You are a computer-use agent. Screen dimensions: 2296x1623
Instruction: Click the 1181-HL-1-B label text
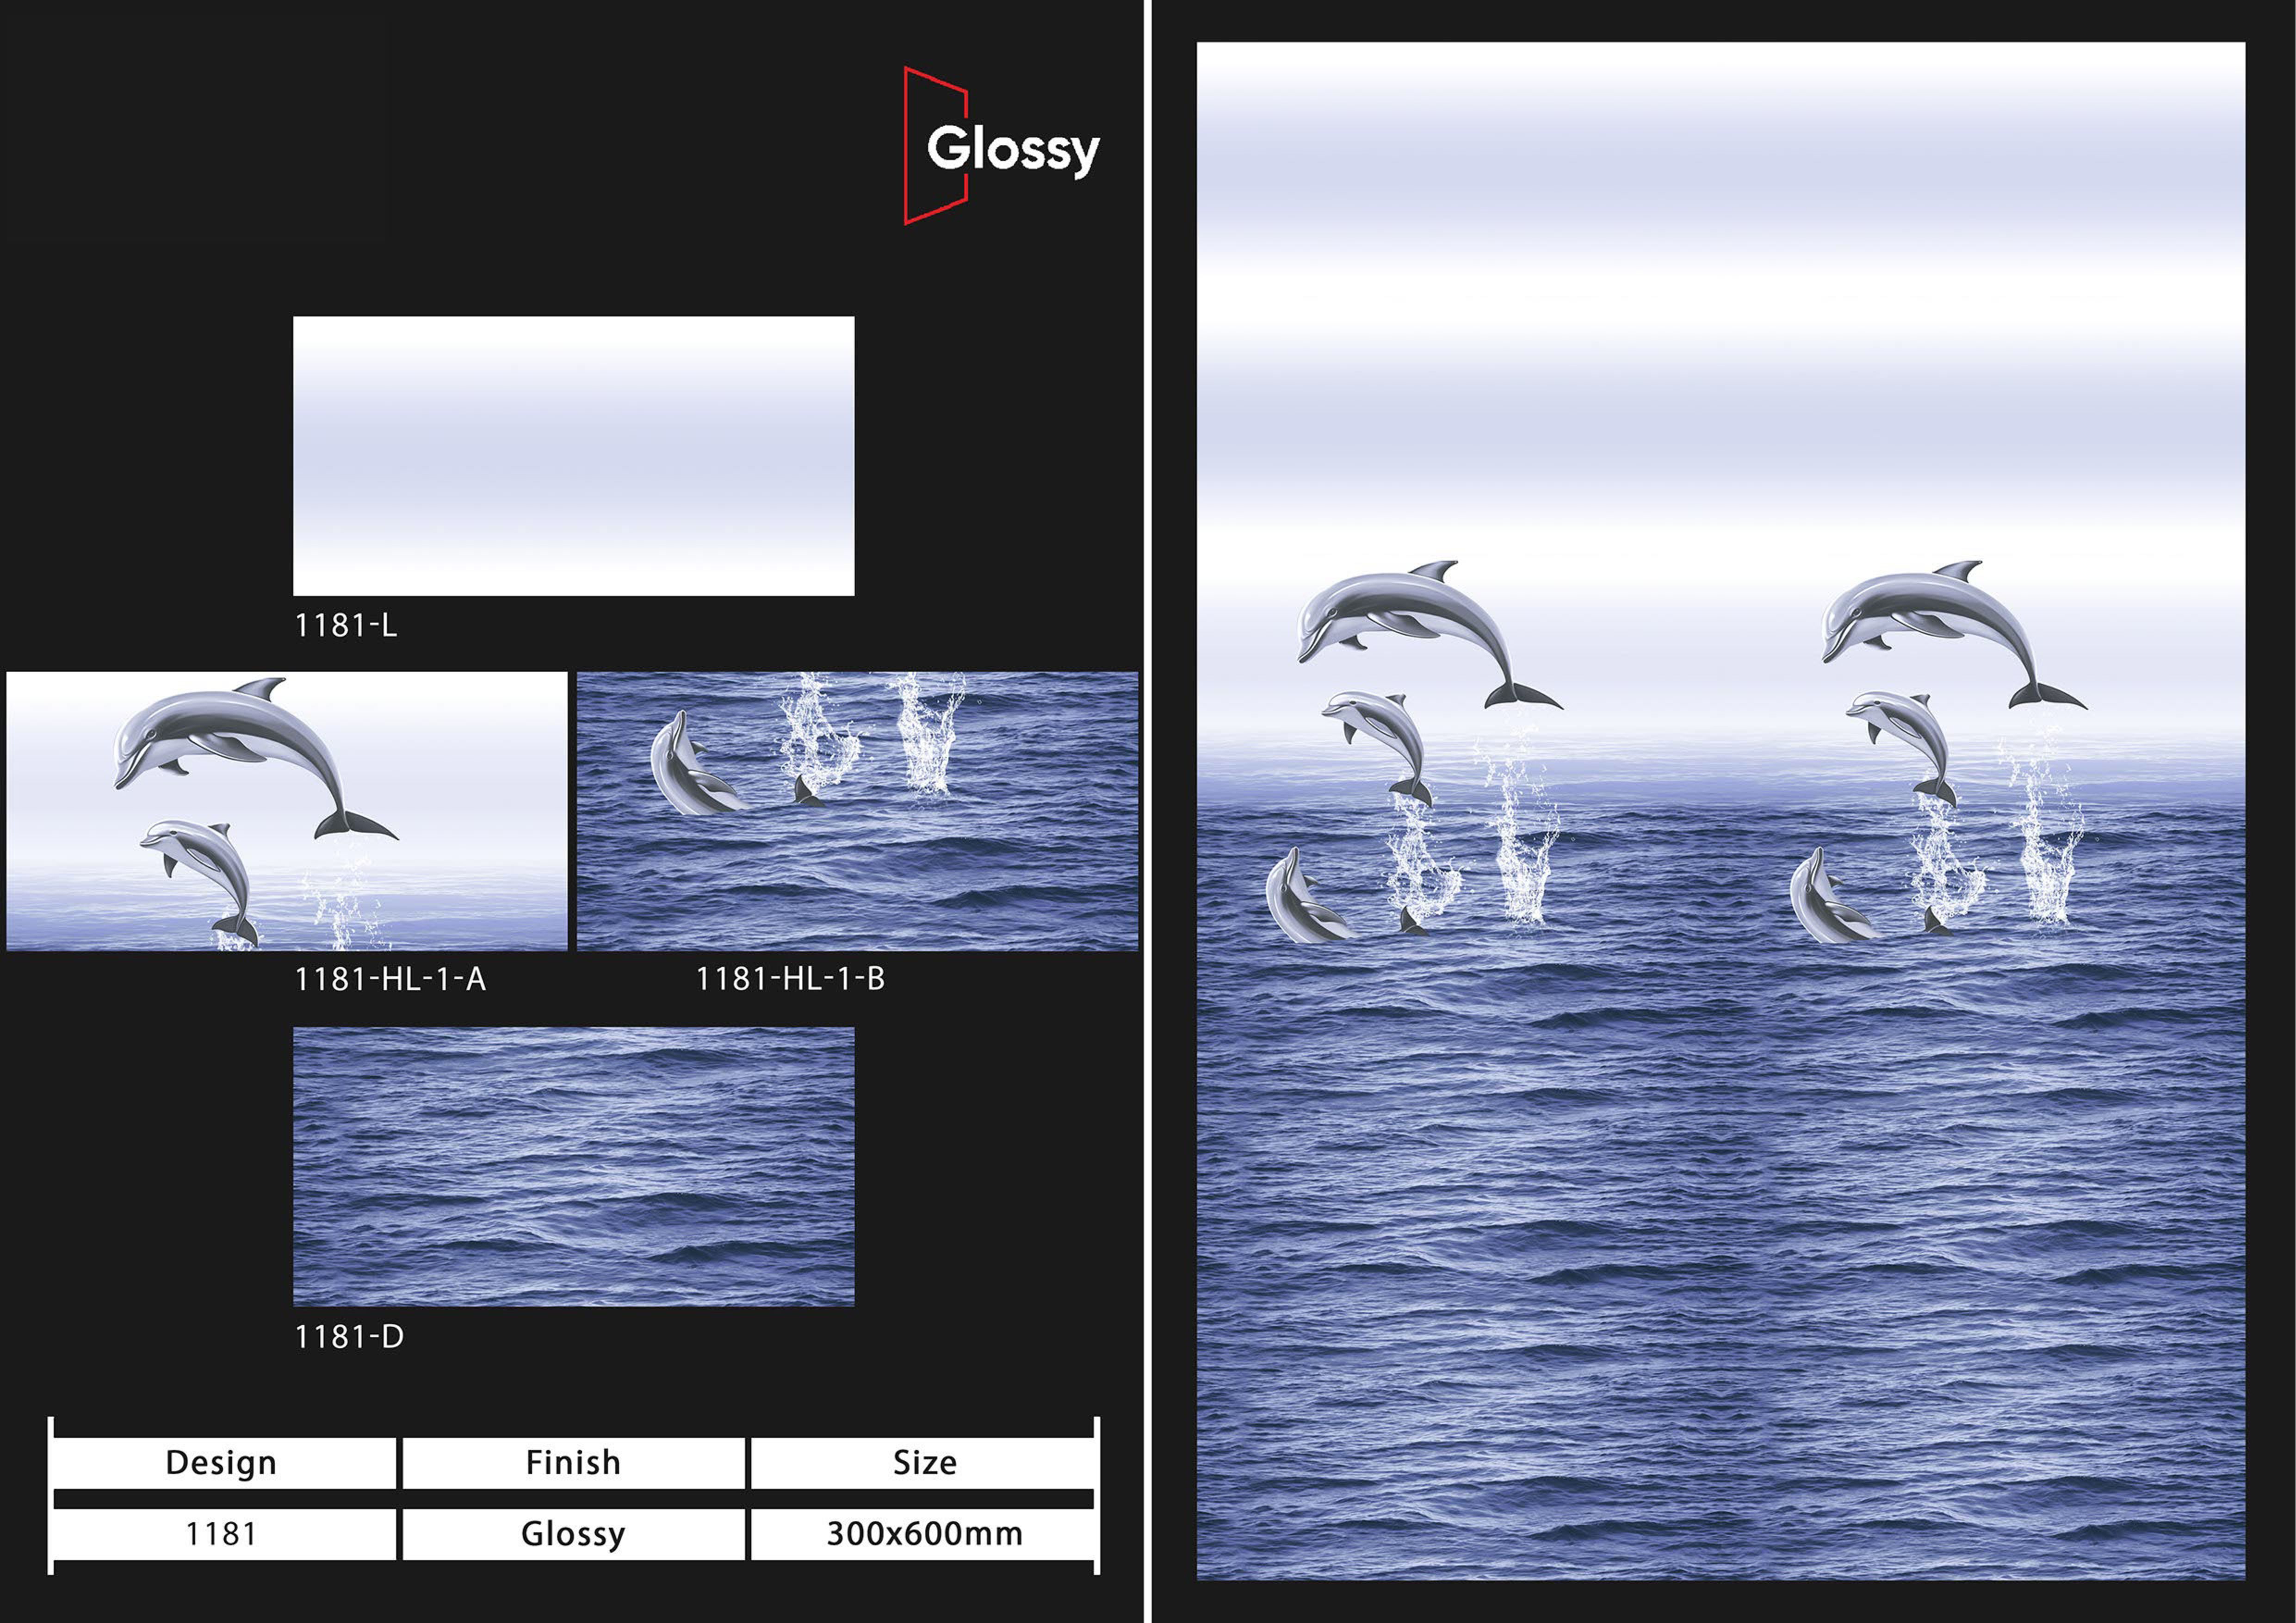(x=790, y=979)
